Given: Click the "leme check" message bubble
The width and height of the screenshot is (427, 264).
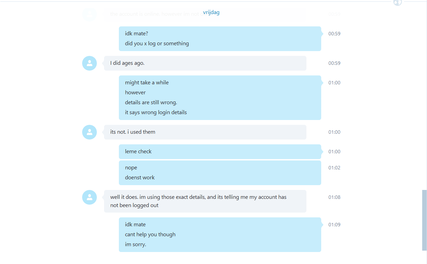Looking at the screenshot, I should pyautogui.click(x=220, y=152).
